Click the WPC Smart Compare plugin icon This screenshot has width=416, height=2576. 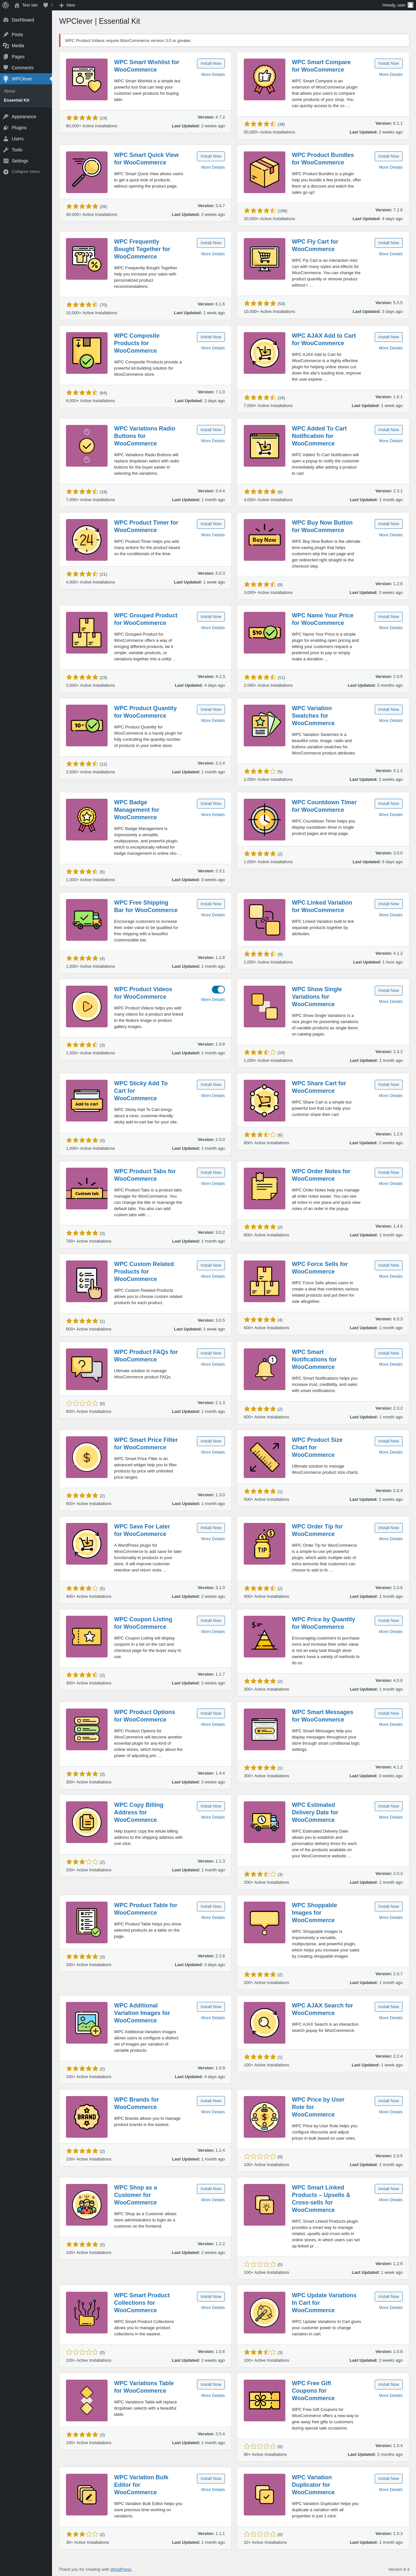[x=264, y=80]
